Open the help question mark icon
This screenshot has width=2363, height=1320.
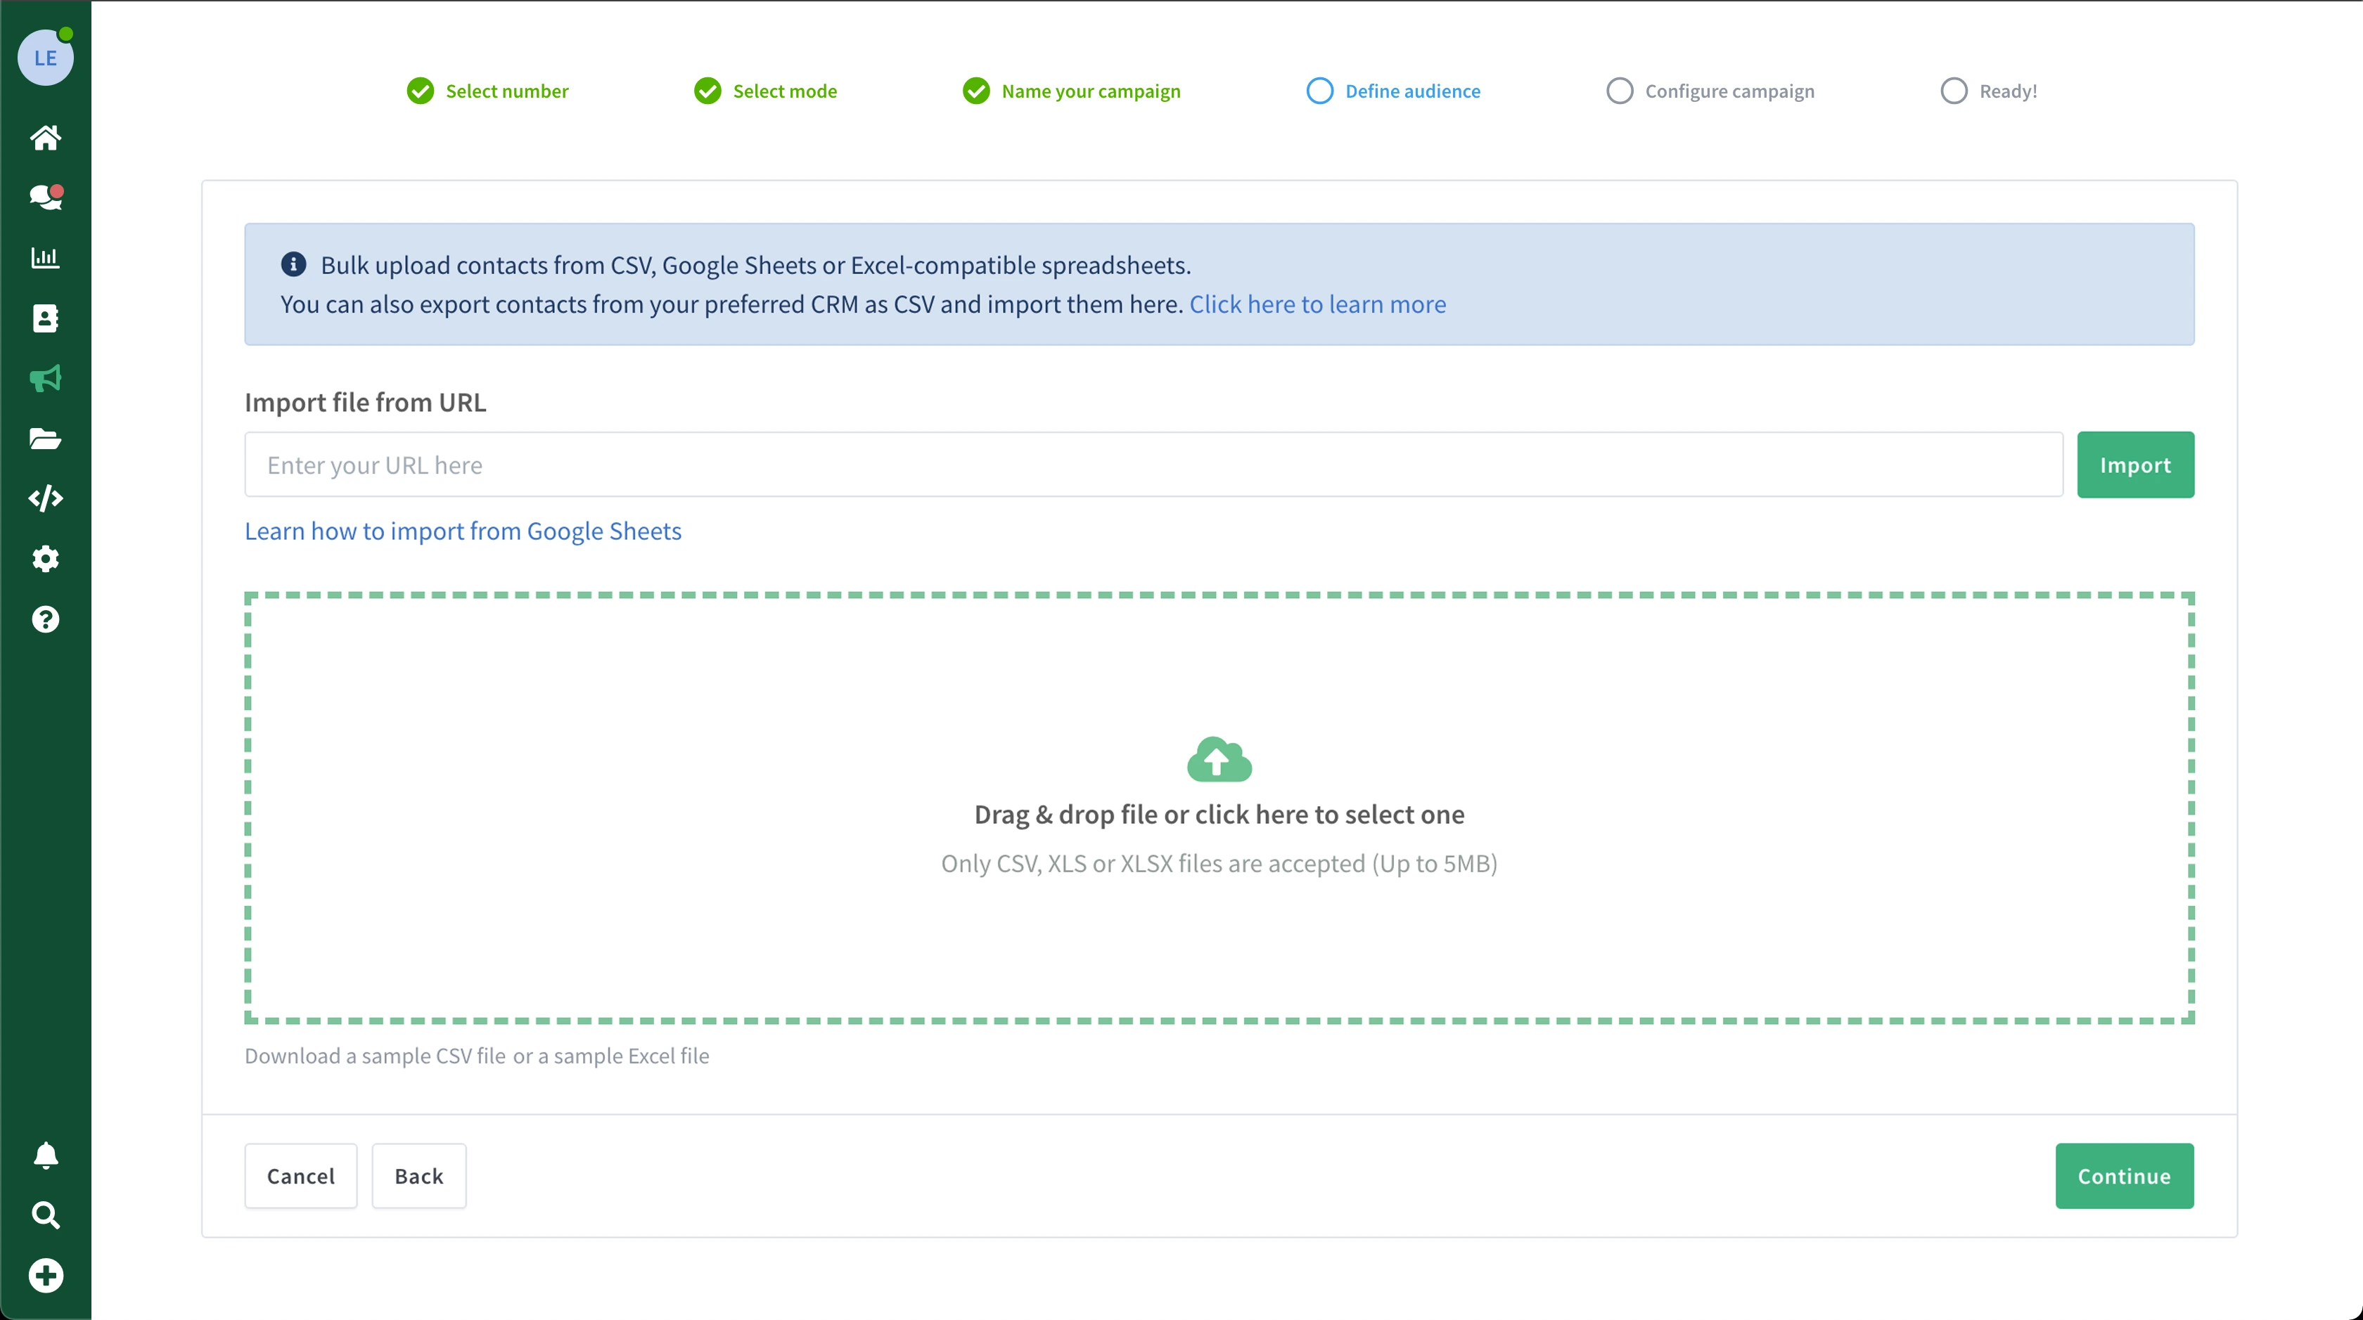pyautogui.click(x=45, y=620)
